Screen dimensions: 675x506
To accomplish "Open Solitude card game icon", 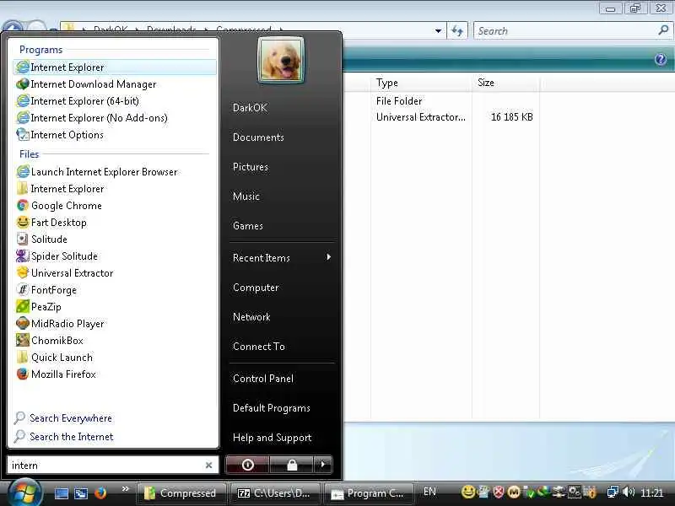I will coord(23,239).
